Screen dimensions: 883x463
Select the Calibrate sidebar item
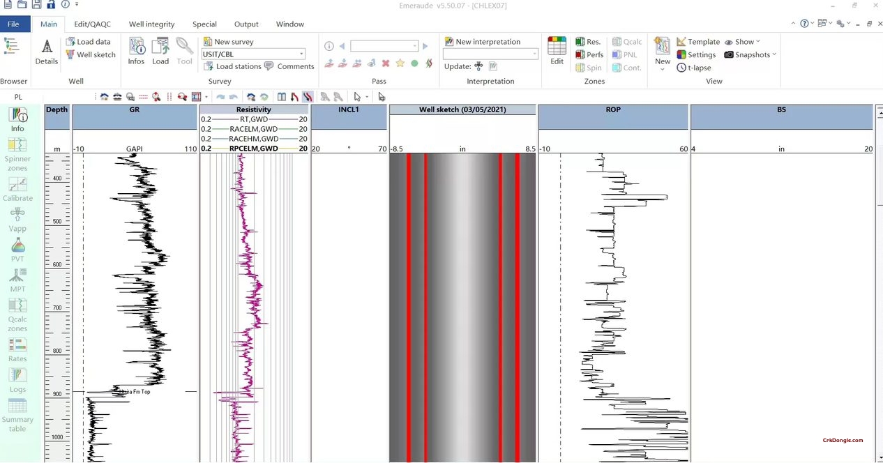pos(17,190)
